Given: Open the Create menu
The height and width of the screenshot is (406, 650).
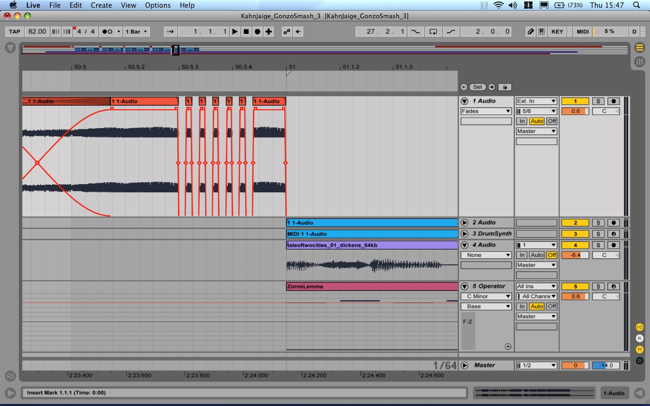Looking at the screenshot, I should (102, 5).
